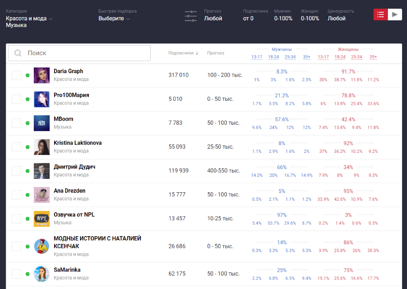Image resolution: width=407 pixels, height=289 pixels.
Task: Click the filter sliders icon
Action: (x=190, y=16)
